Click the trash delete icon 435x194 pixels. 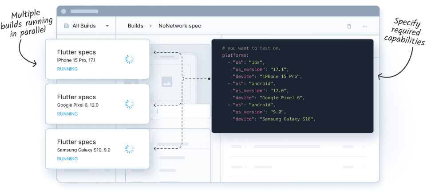[x=349, y=26]
